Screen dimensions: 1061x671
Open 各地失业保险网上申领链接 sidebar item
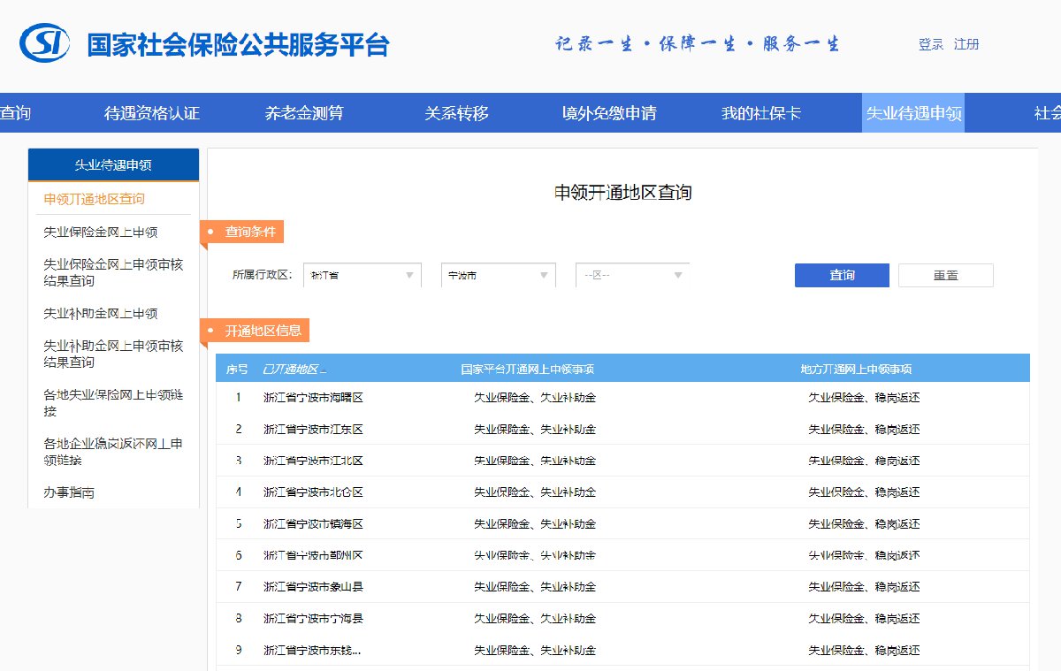click(x=113, y=403)
